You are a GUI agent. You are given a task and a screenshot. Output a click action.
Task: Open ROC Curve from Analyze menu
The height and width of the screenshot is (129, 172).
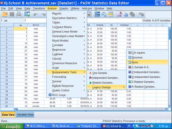tap(67, 95)
